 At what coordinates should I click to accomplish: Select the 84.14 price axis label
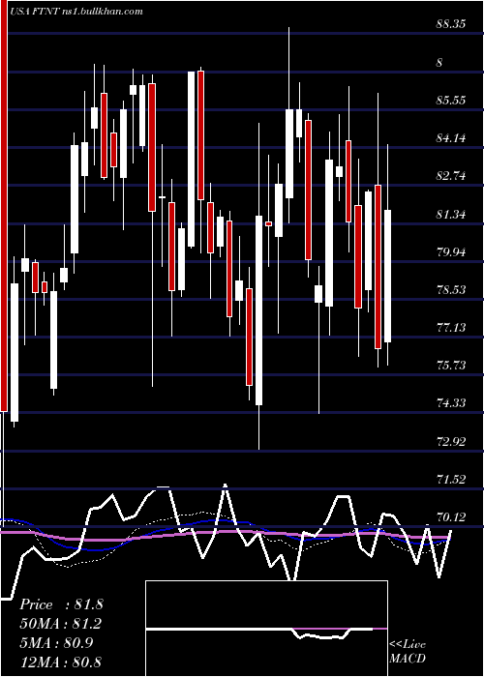click(451, 138)
